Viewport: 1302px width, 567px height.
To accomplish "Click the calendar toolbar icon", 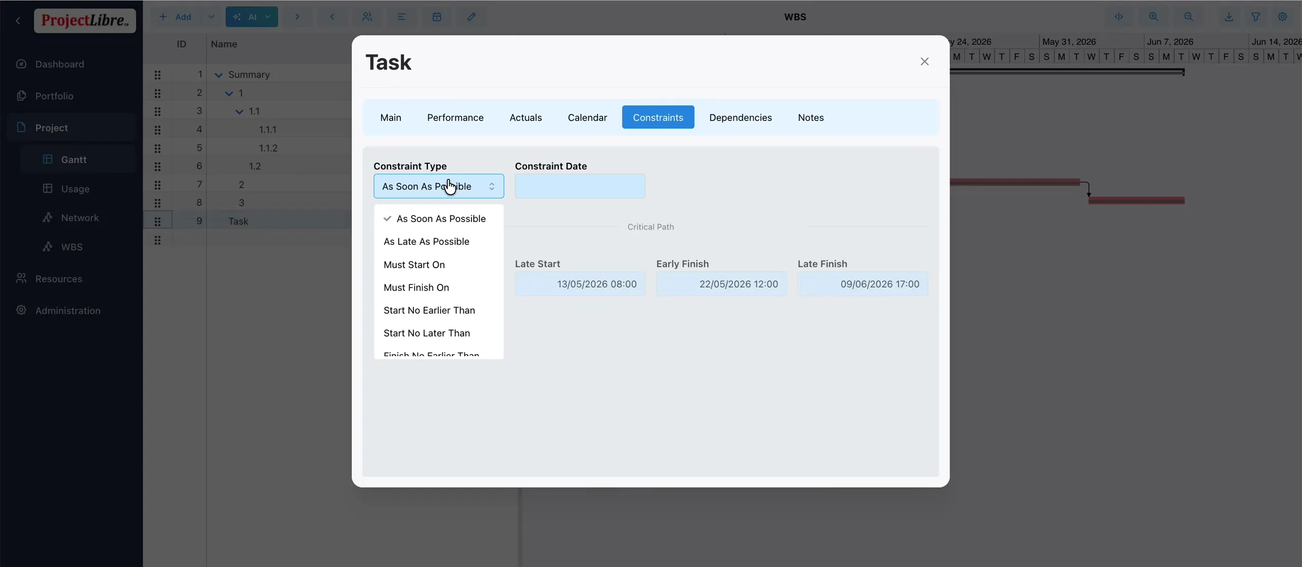I will click(436, 17).
